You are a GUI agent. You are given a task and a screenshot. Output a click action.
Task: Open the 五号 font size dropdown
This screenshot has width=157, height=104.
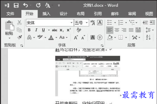(86, 23)
